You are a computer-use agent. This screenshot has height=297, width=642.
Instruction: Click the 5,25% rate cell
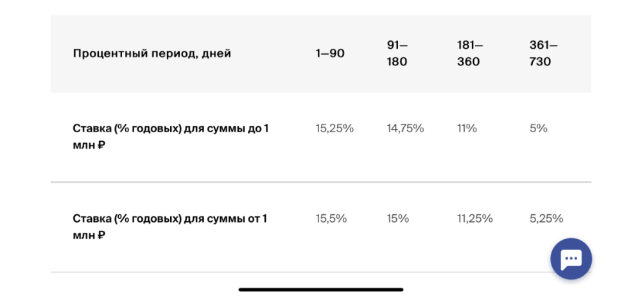pos(546,219)
